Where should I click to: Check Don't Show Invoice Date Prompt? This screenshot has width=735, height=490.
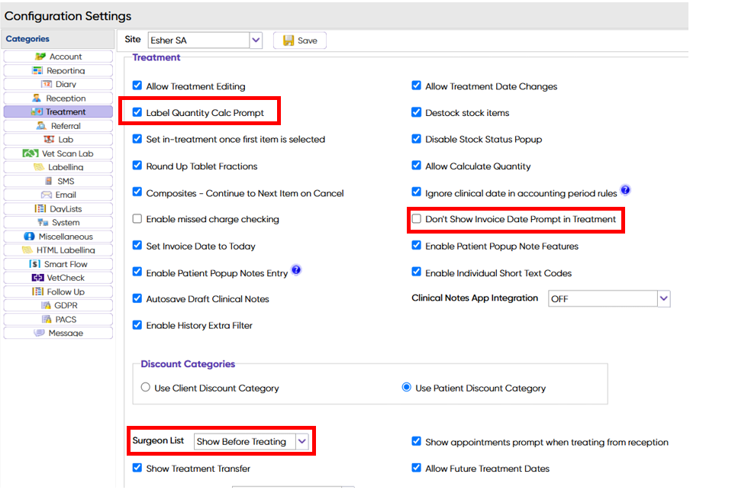[x=416, y=218]
